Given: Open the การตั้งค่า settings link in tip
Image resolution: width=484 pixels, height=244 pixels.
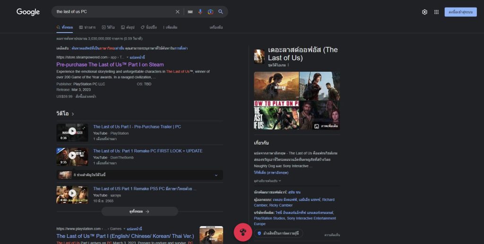Looking at the screenshot, I should [x=181, y=48].
